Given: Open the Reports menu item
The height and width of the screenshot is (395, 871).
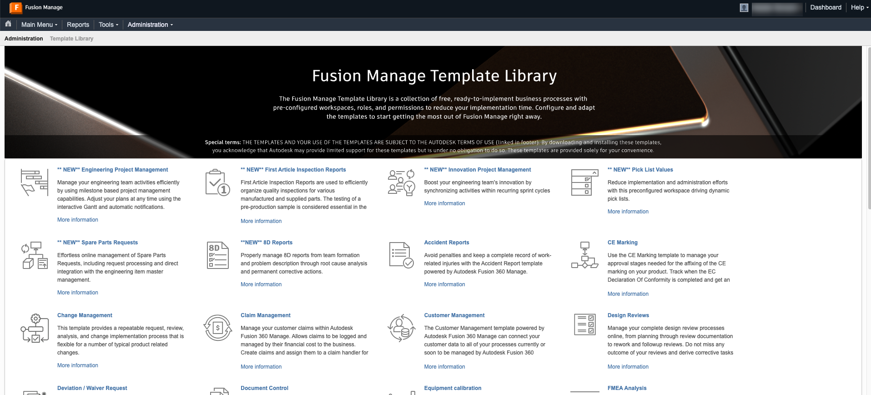Looking at the screenshot, I should [x=78, y=25].
